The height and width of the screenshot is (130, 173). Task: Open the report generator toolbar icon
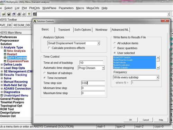pos(24,14)
